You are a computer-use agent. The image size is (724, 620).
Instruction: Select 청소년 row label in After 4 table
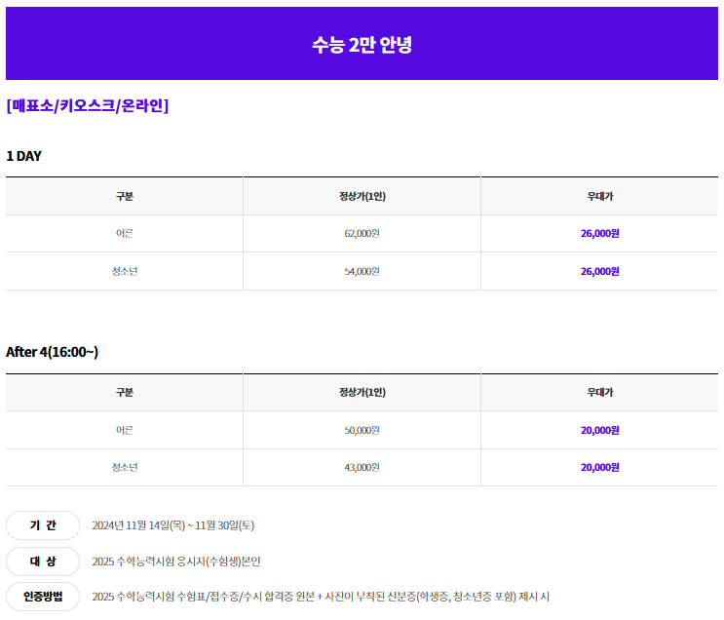(x=124, y=467)
